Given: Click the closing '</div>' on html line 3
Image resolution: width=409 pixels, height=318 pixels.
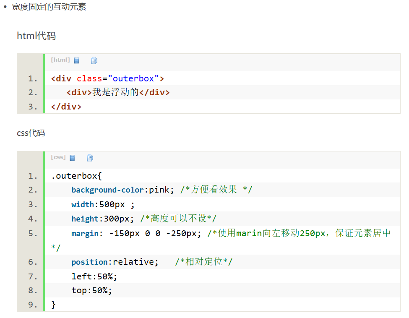Looking at the screenshot, I should 66,107.
